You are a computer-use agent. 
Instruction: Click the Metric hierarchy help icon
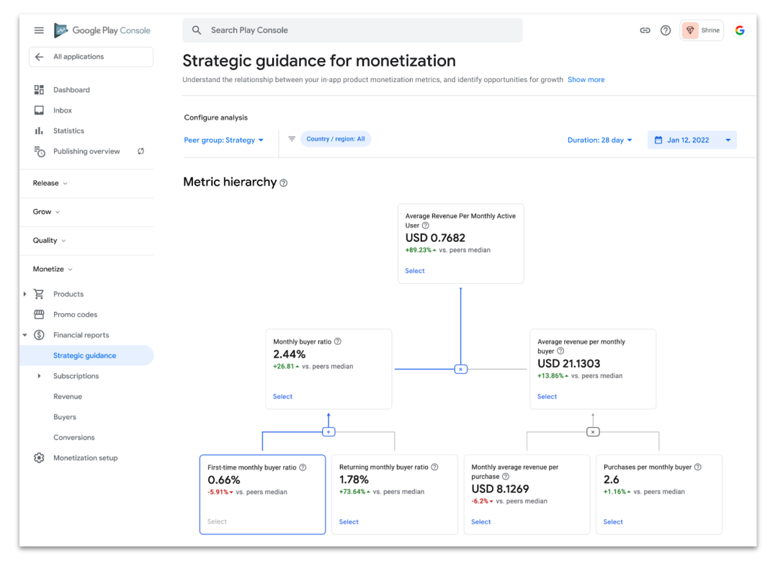[x=284, y=183]
